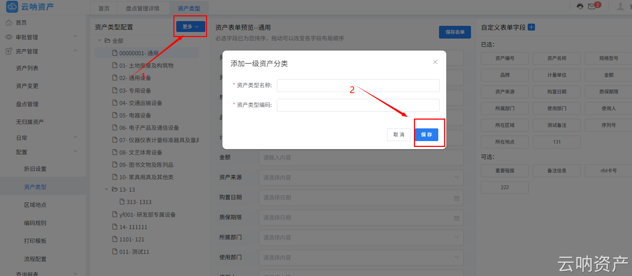Click the rfid卡号 optional field tag
Image resolution: width=632 pixels, height=276 pixels.
coord(608,171)
